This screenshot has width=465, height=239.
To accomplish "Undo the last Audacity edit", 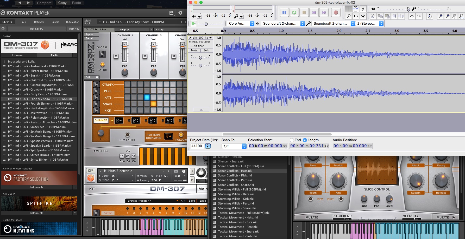I will [x=412, y=16].
